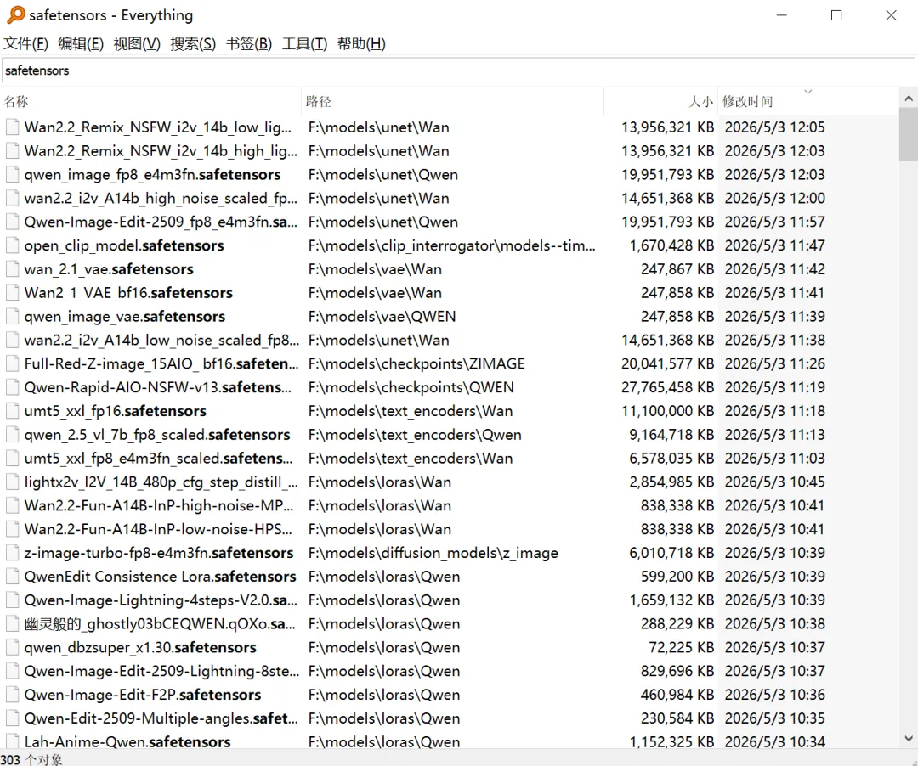Select file name wan_2.1_vae.safetensors
The height and width of the screenshot is (766, 918).
[109, 269]
